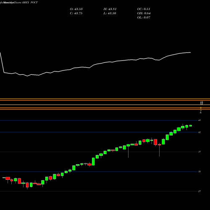Click the end of the white average line

[x=190, y=52]
